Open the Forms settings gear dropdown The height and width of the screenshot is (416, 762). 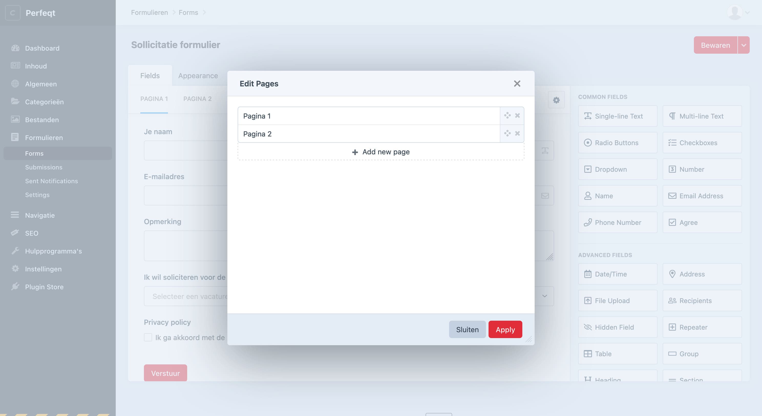(556, 100)
